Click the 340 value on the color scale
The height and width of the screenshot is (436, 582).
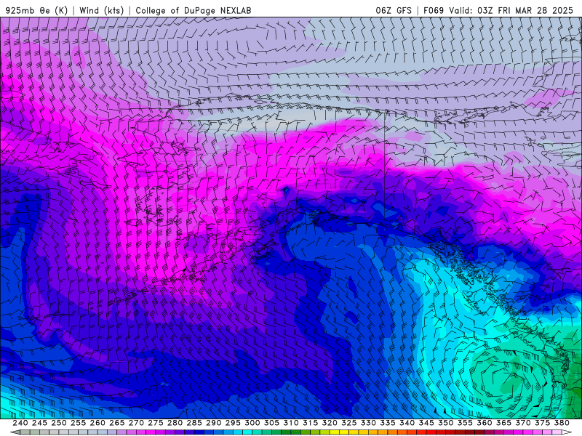(x=407, y=423)
